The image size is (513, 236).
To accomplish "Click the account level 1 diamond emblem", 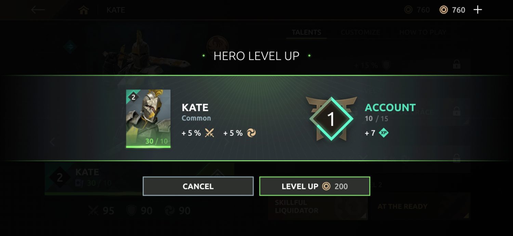I will point(331,119).
